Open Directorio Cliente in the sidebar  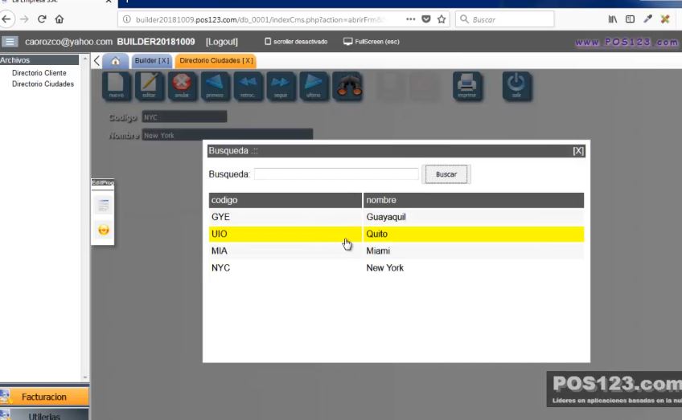click(x=39, y=73)
